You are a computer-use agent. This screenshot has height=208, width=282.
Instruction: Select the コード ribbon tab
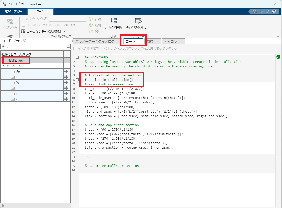pyautogui.click(x=40, y=11)
